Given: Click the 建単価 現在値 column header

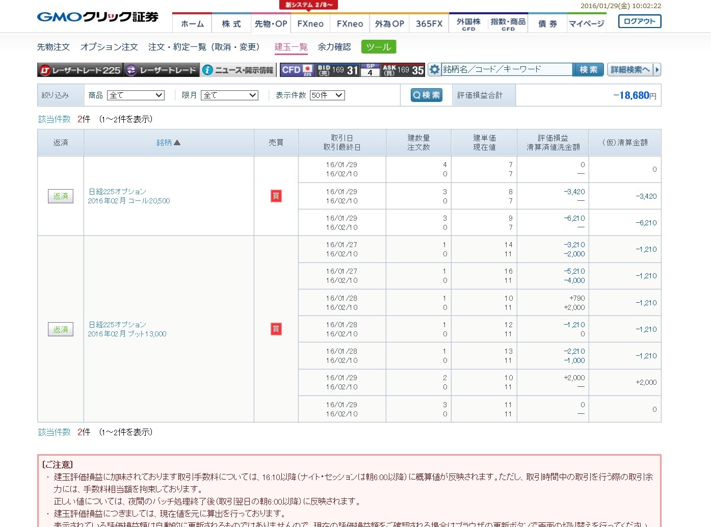Looking at the screenshot, I should point(484,143).
